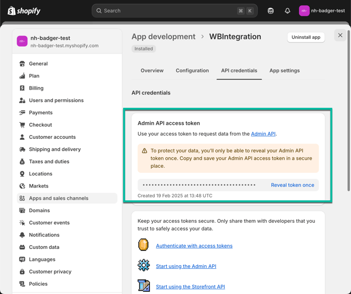Image resolution: width=351 pixels, height=294 pixels.
Task: Click the Storefront API building icon
Action: (144, 286)
